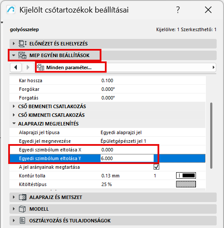
Task: Click the MEP egyéni beállítások panel icon
Action: pyautogui.click(x=22, y=55)
